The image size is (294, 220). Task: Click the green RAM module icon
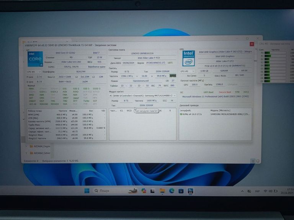[x=173, y=76]
